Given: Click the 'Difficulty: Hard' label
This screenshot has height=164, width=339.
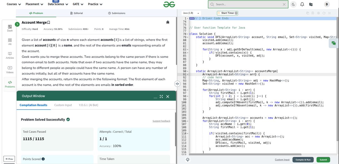Looking at the screenshot, I should [30, 29].
